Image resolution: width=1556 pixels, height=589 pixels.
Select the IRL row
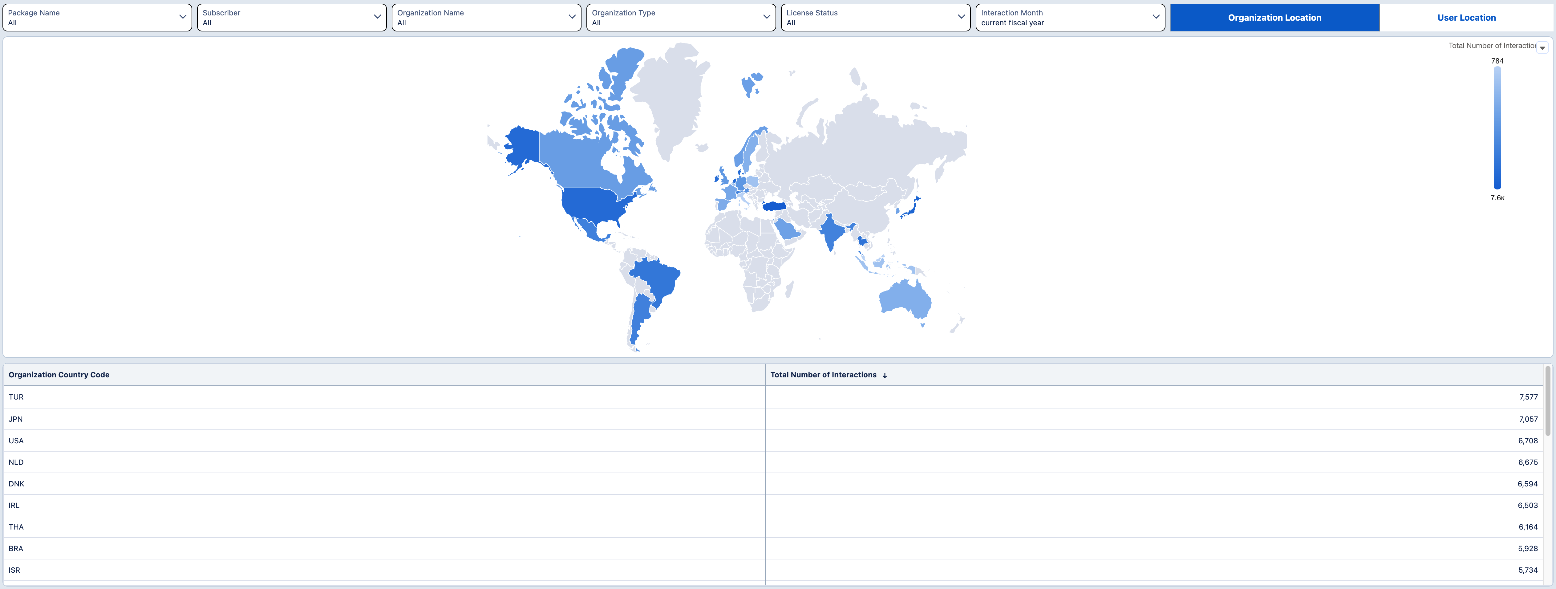772,505
